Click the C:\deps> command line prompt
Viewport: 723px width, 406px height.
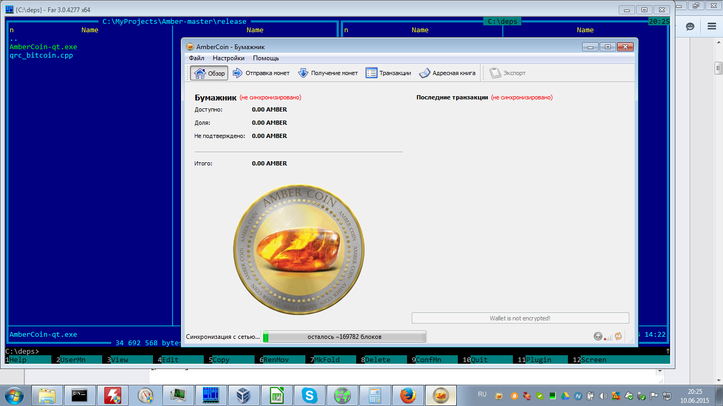[22, 351]
